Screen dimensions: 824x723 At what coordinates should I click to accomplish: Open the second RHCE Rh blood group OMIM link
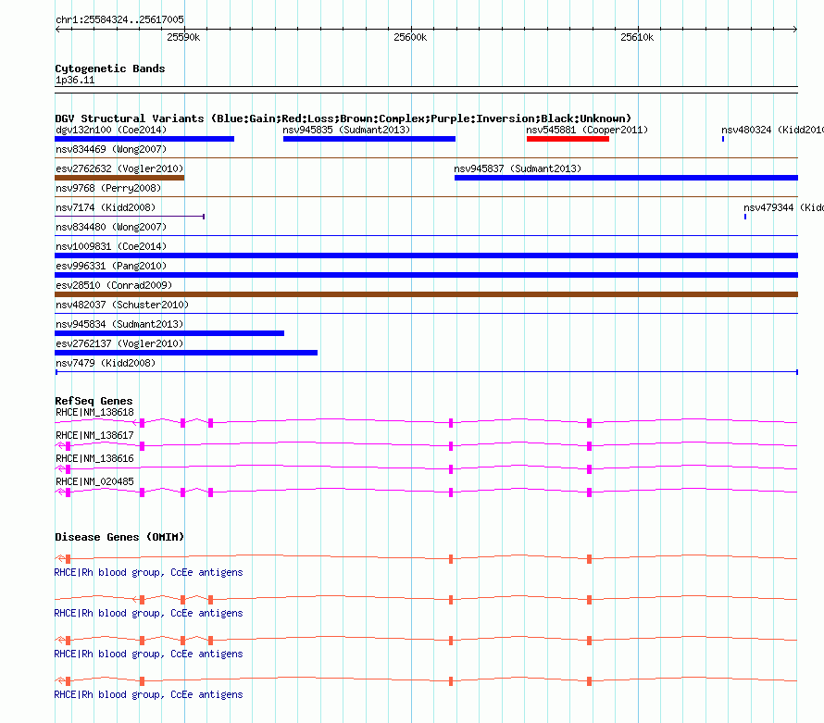[149, 613]
